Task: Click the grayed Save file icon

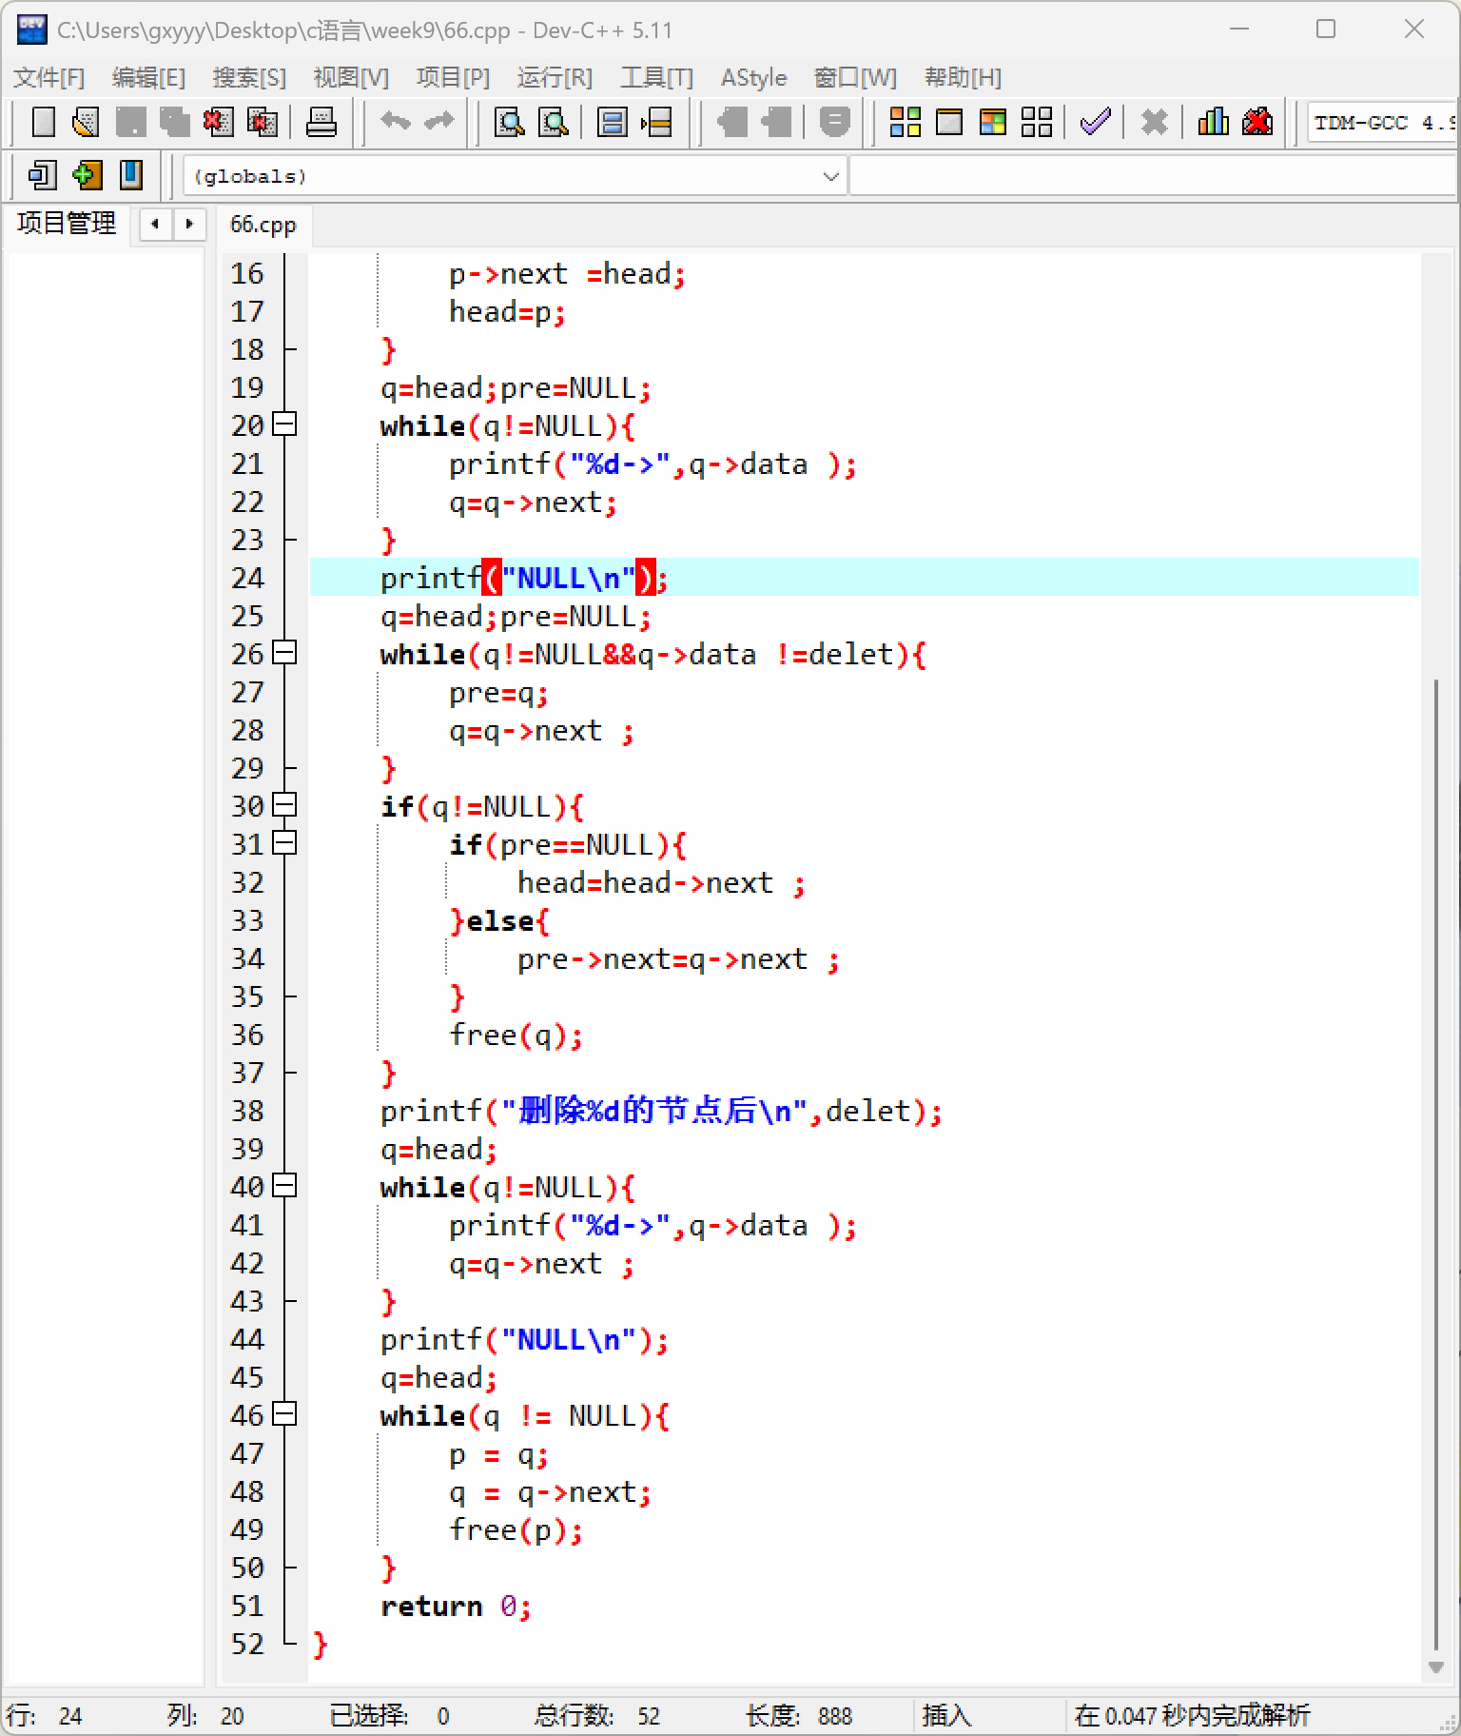Action: [x=131, y=122]
